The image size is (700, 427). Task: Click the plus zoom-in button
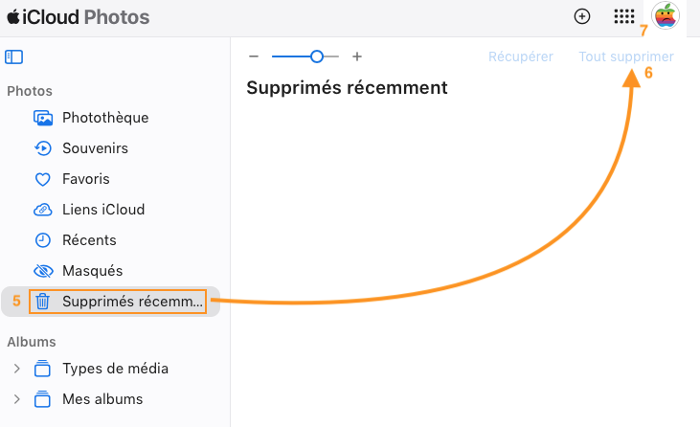(357, 56)
